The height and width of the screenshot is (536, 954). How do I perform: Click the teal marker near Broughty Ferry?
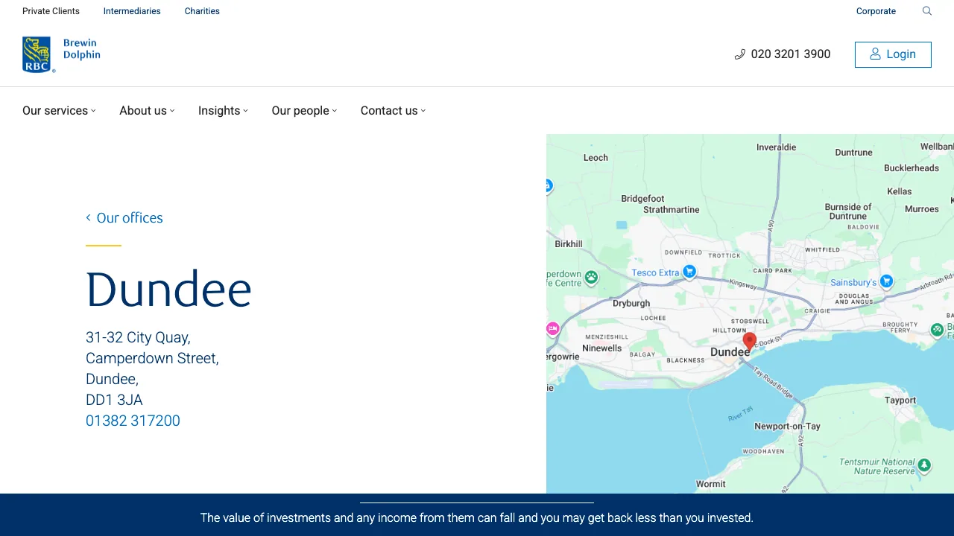coord(938,330)
